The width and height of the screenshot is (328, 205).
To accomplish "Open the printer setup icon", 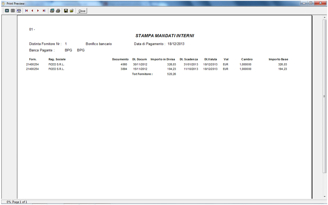I will (52, 11).
